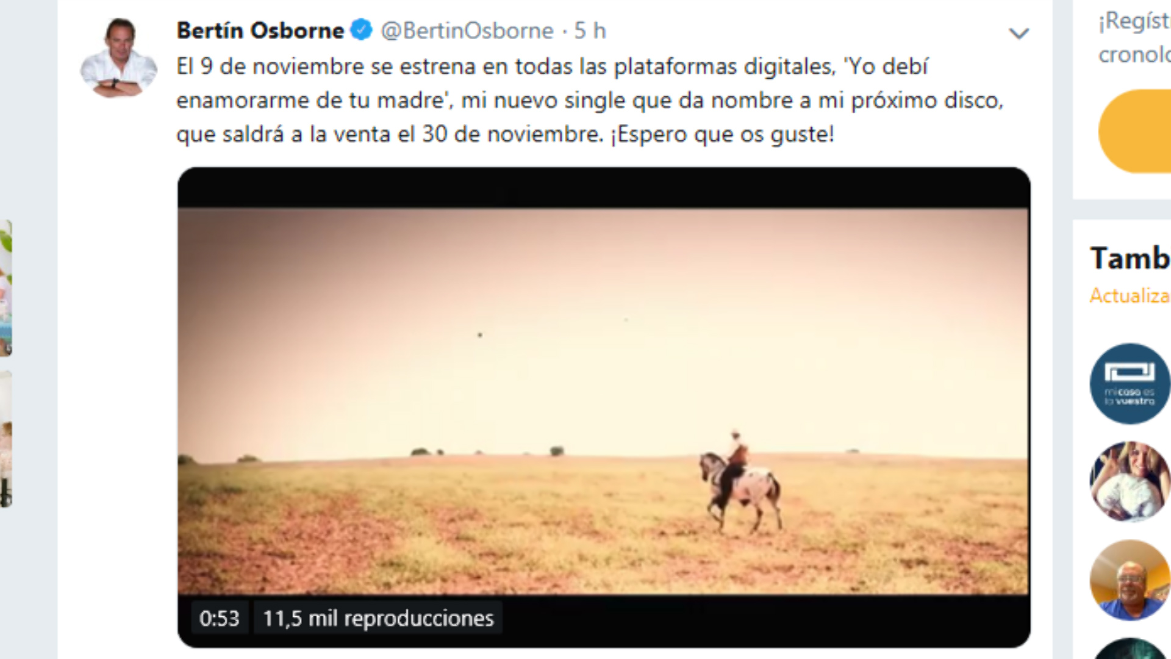Click the 0:53 video duration label
The height and width of the screenshot is (659, 1171).
(x=220, y=618)
